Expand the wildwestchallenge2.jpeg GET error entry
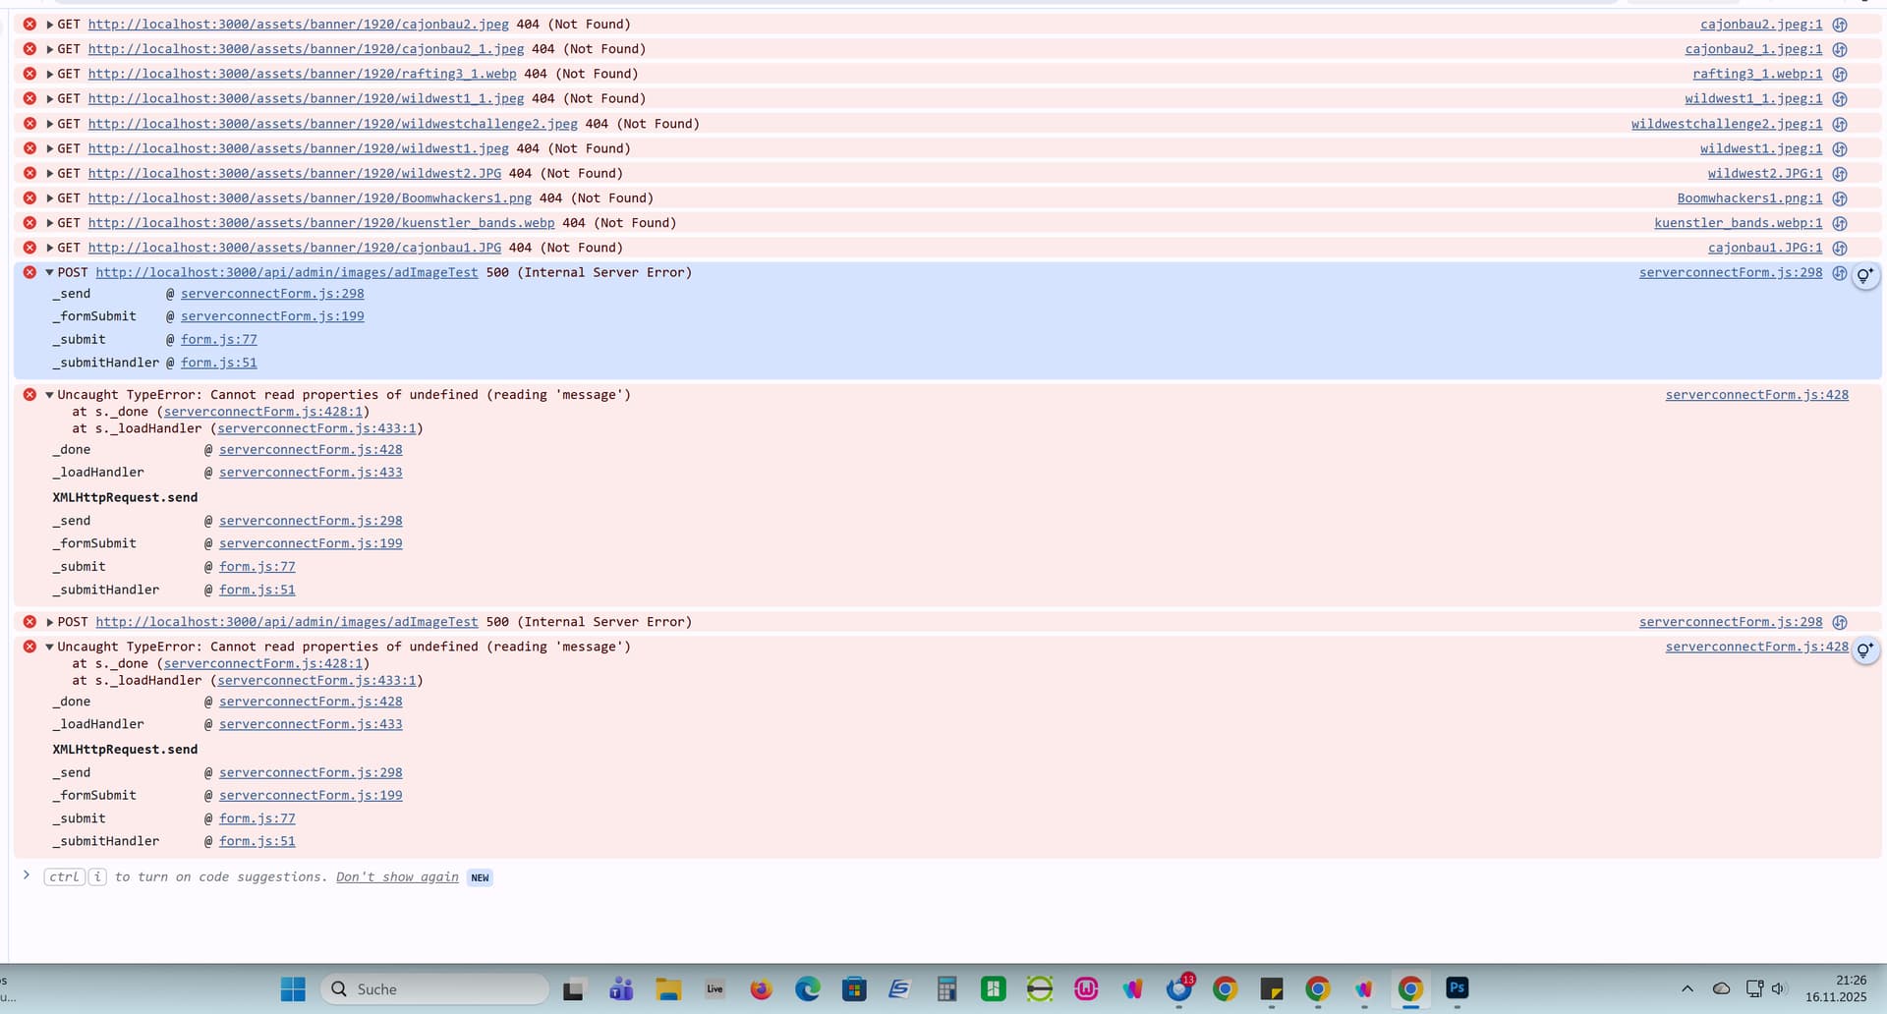Screen dimensions: 1887x1014 [x=49, y=124]
